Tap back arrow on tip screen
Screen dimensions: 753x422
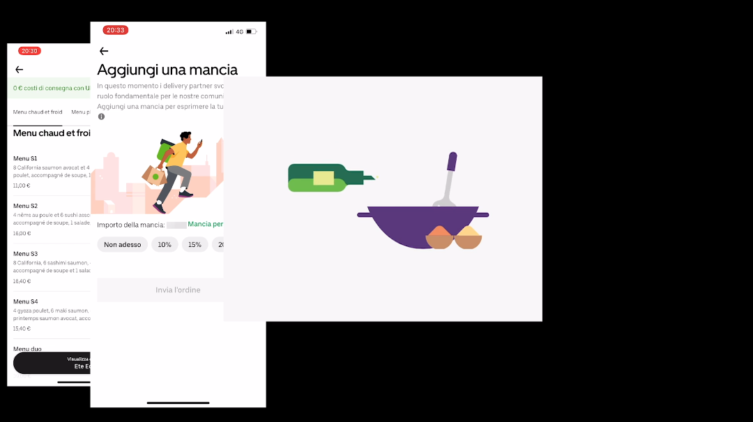click(104, 51)
